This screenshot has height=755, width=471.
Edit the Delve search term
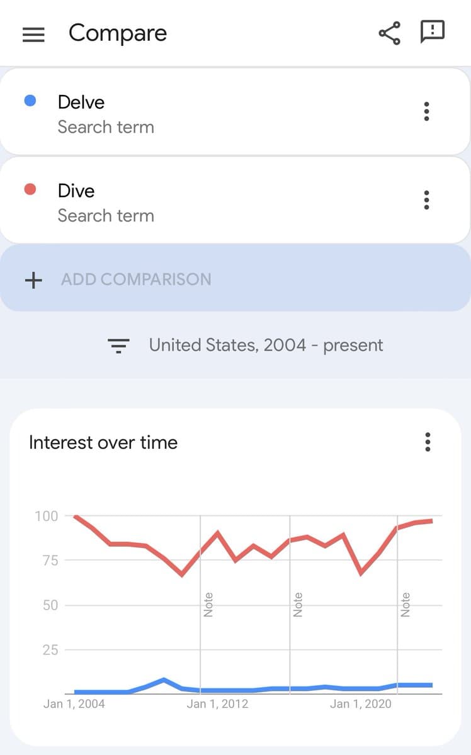coord(81,102)
